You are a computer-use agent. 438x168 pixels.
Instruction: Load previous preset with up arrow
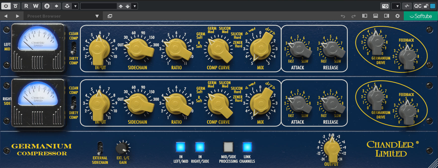point(121,6)
